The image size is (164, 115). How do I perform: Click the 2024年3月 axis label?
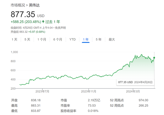coord(133,91)
